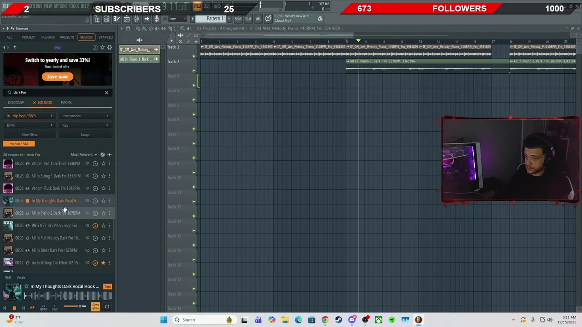
Task: Download melodic loop DarkFlute sample
Action: pos(95,263)
